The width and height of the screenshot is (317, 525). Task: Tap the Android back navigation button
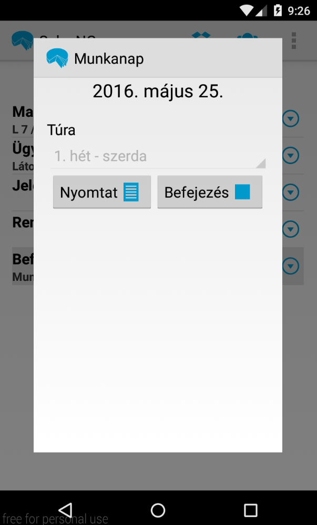coord(66,510)
